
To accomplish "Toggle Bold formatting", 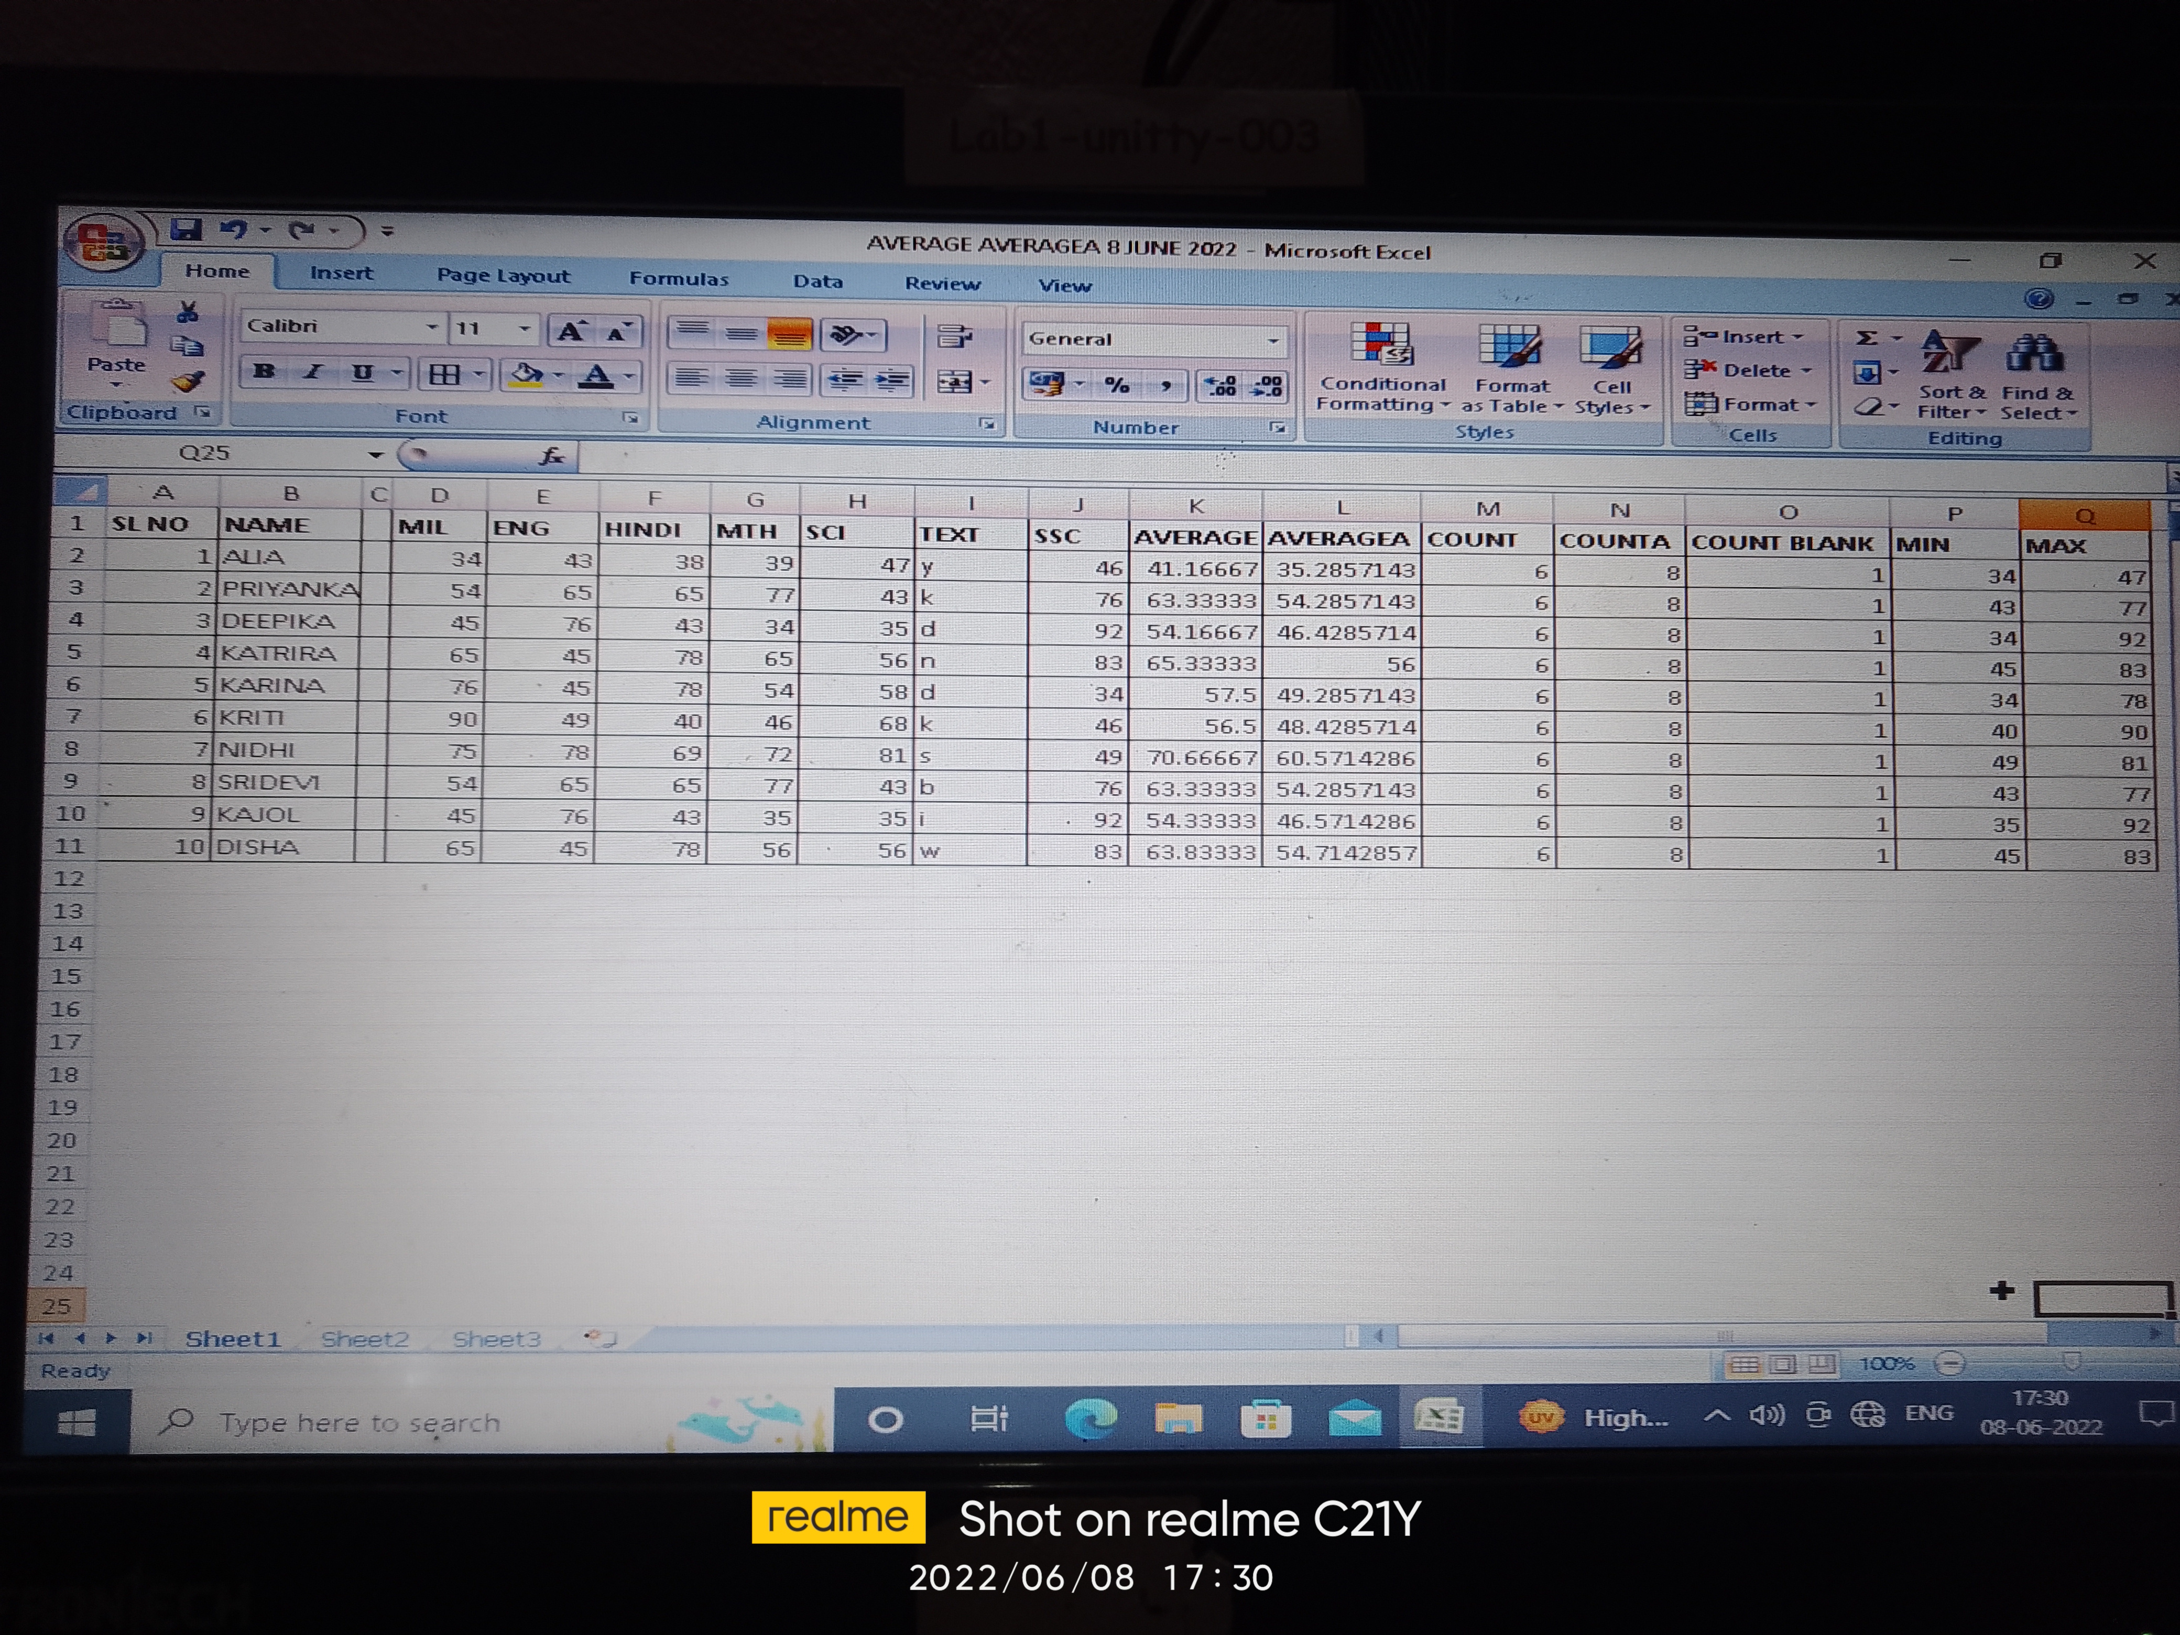I will (263, 373).
